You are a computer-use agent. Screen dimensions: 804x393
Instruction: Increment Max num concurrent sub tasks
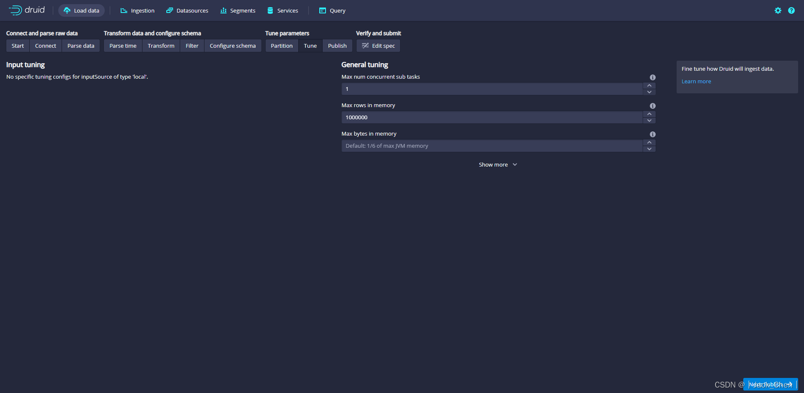pos(649,86)
